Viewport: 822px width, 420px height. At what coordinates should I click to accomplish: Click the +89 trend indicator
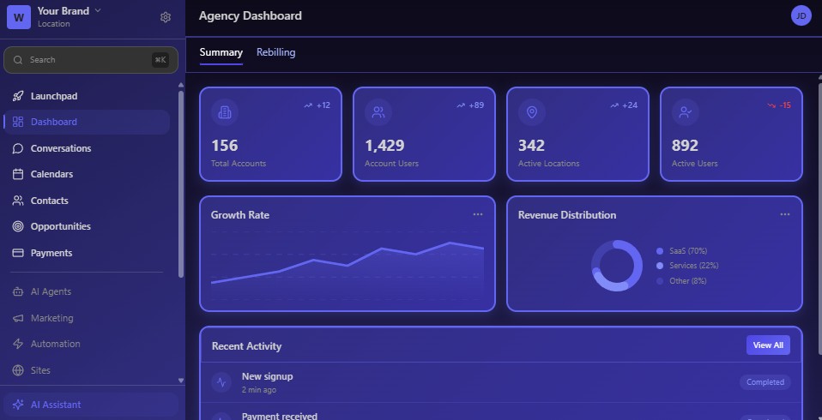(x=470, y=105)
